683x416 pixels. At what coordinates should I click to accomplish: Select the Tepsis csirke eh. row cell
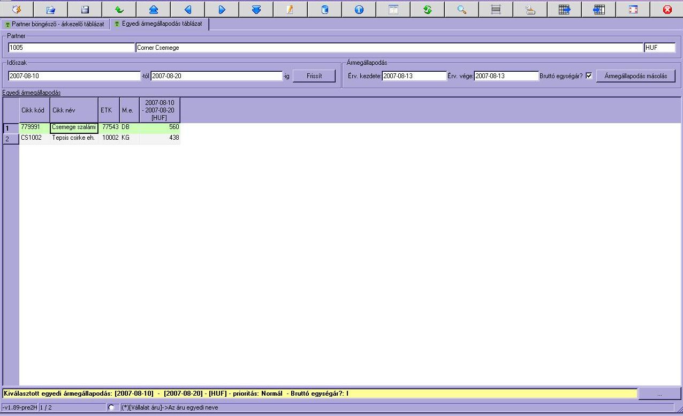click(x=73, y=138)
